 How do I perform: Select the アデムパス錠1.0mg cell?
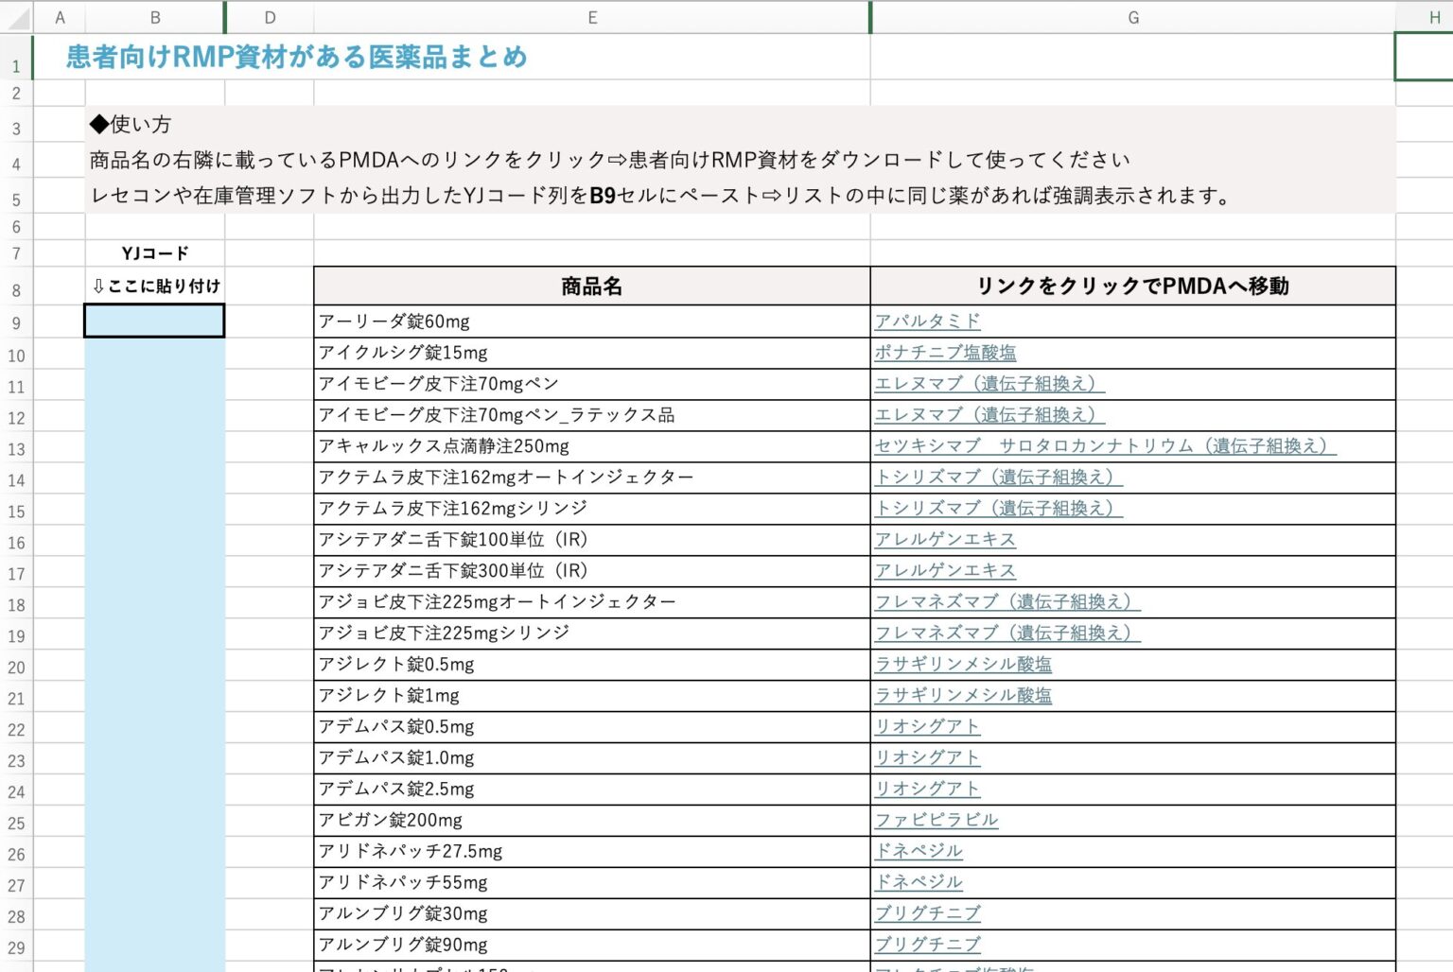(x=592, y=757)
